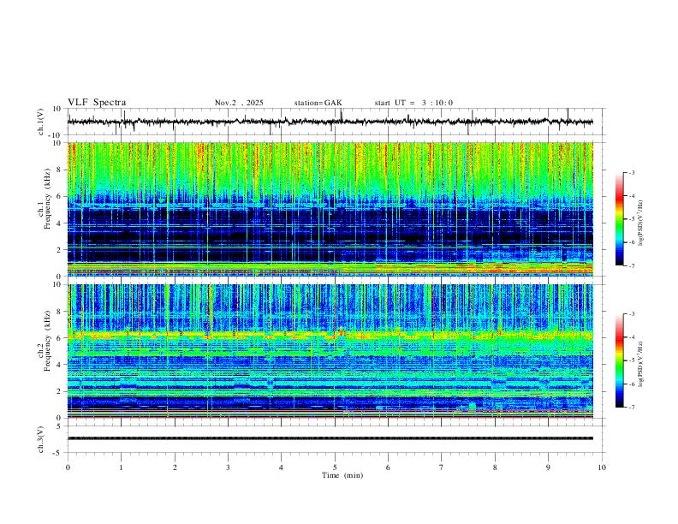
Task: Click the ch.1 color bar "log(PSD)(V²/Hz)" label
Action: pos(641,223)
